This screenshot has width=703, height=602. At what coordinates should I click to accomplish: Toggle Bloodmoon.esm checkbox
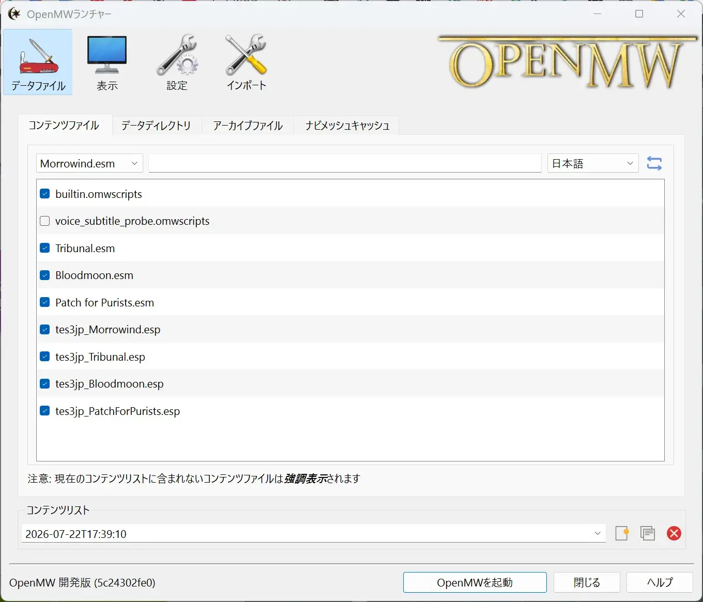tap(45, 275)
